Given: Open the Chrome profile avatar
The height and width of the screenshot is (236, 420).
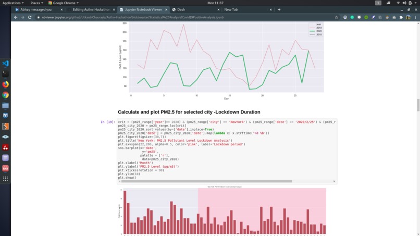Looking at the screenshot, I should point(408,17).
